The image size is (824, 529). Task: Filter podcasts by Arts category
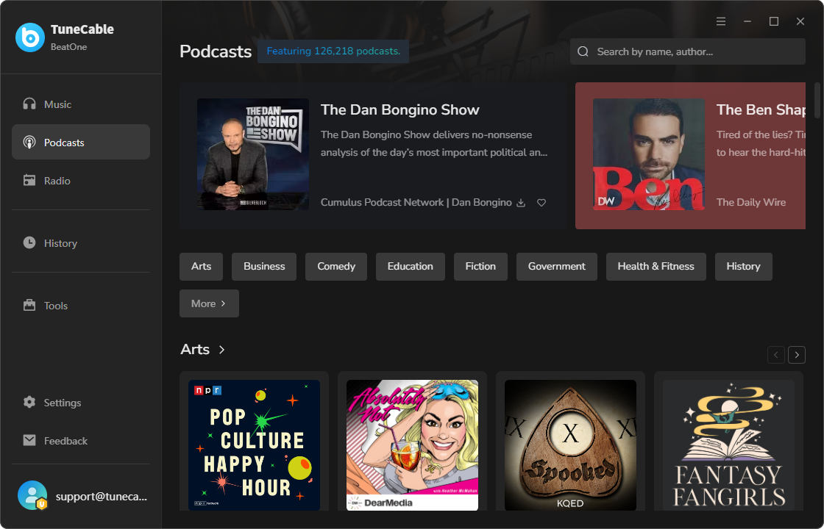coord(202,267)
